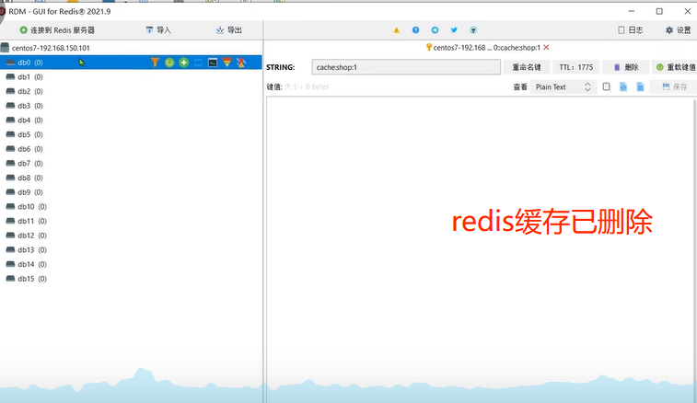Open the Telegram icon in top toolbar
This screenshot has width=697, height=403.
tap(435, 30)
